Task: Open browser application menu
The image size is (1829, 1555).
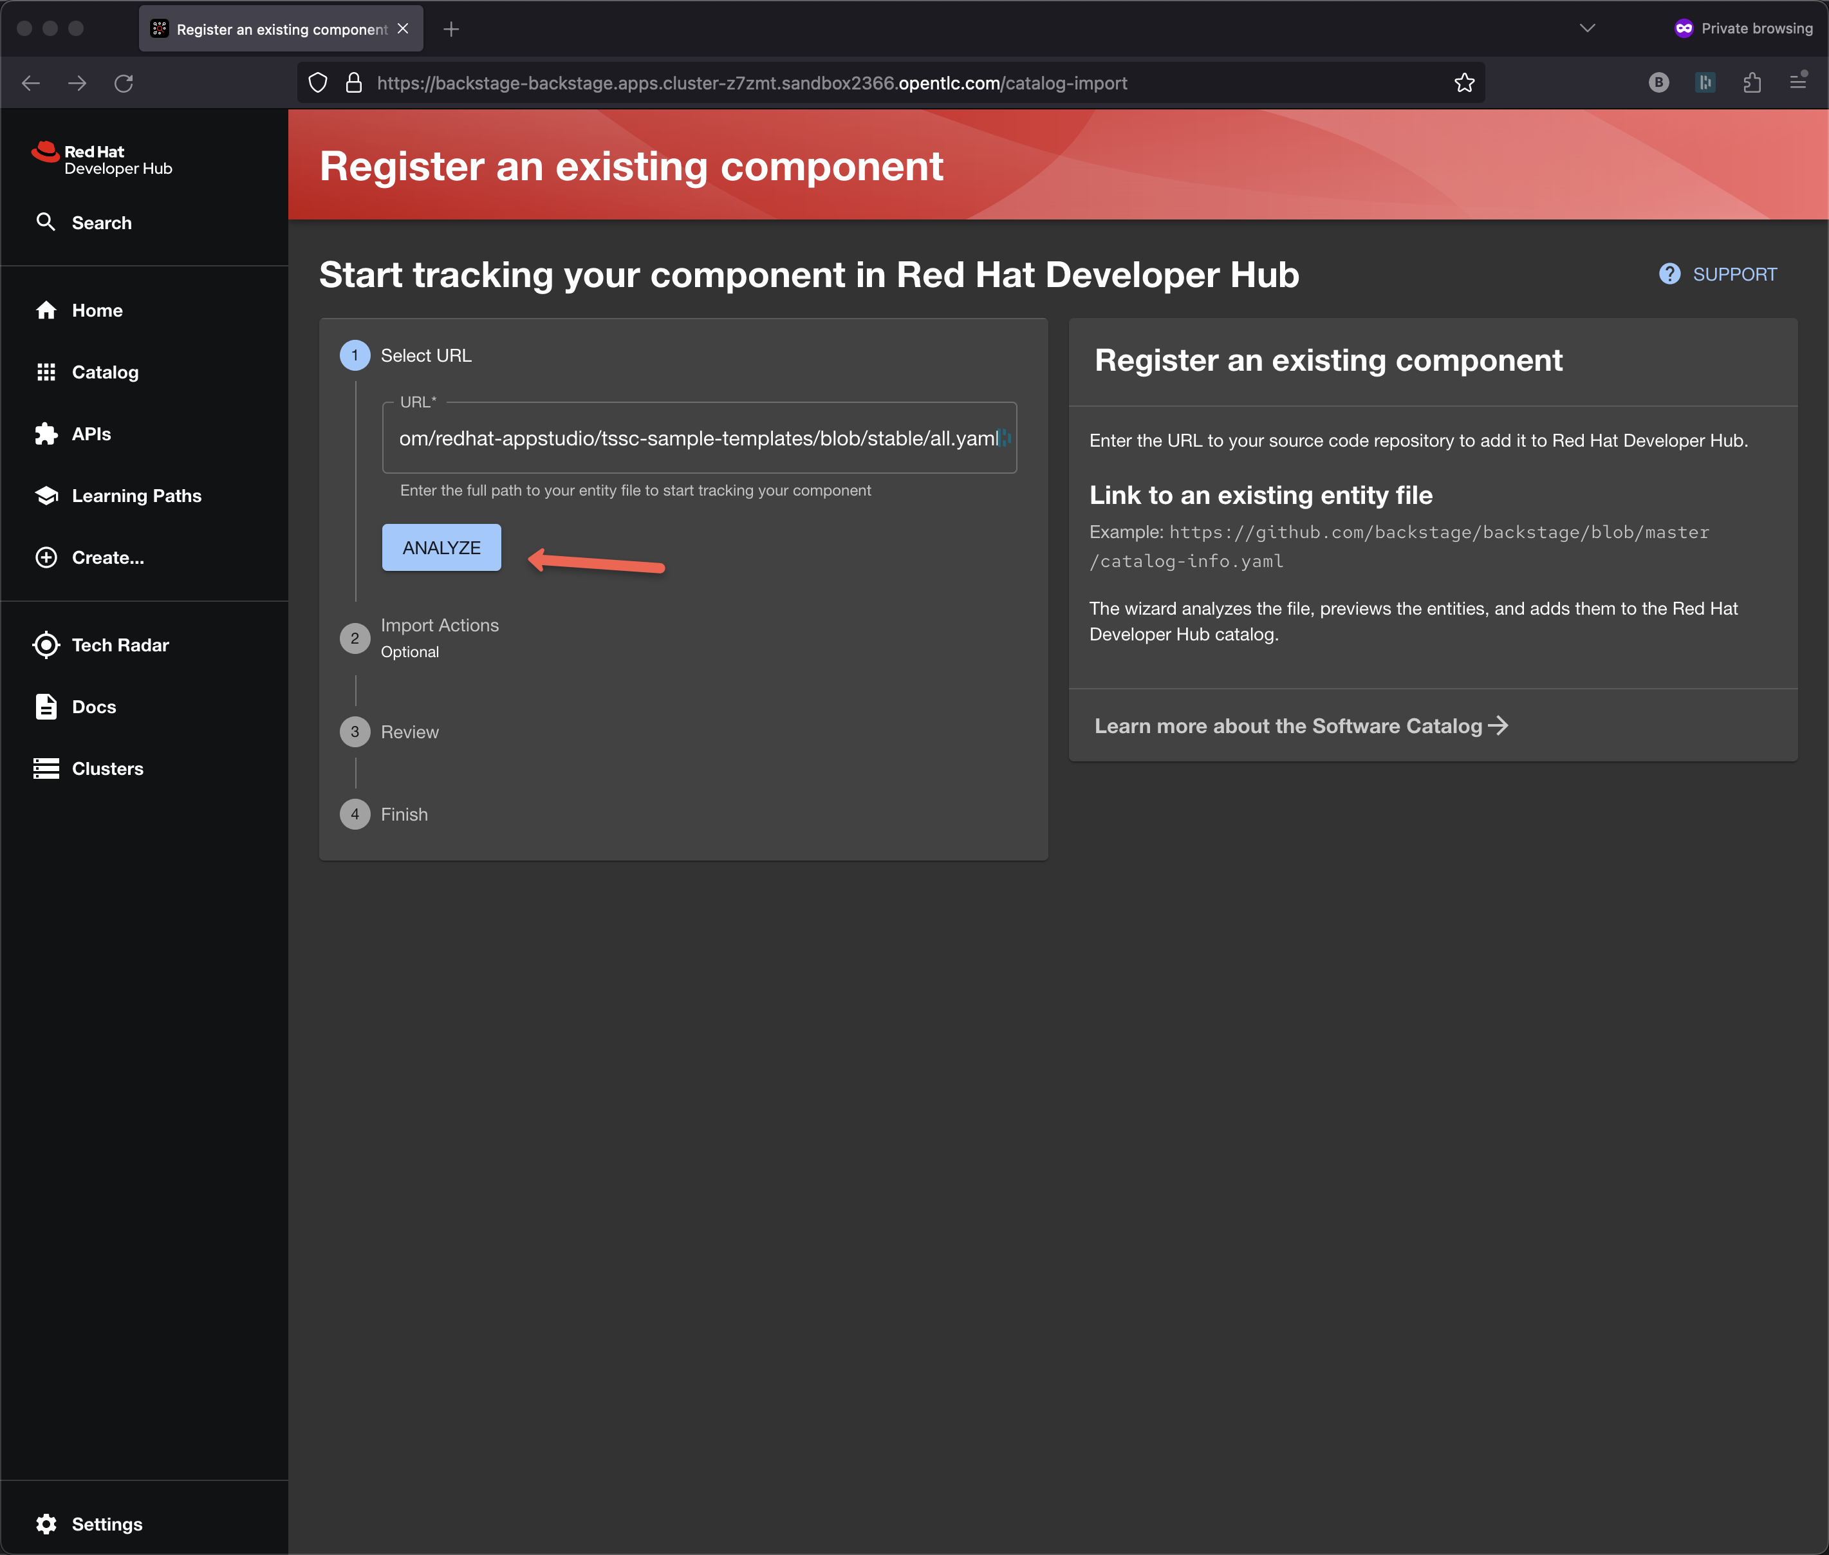Action: (1798, 83)
